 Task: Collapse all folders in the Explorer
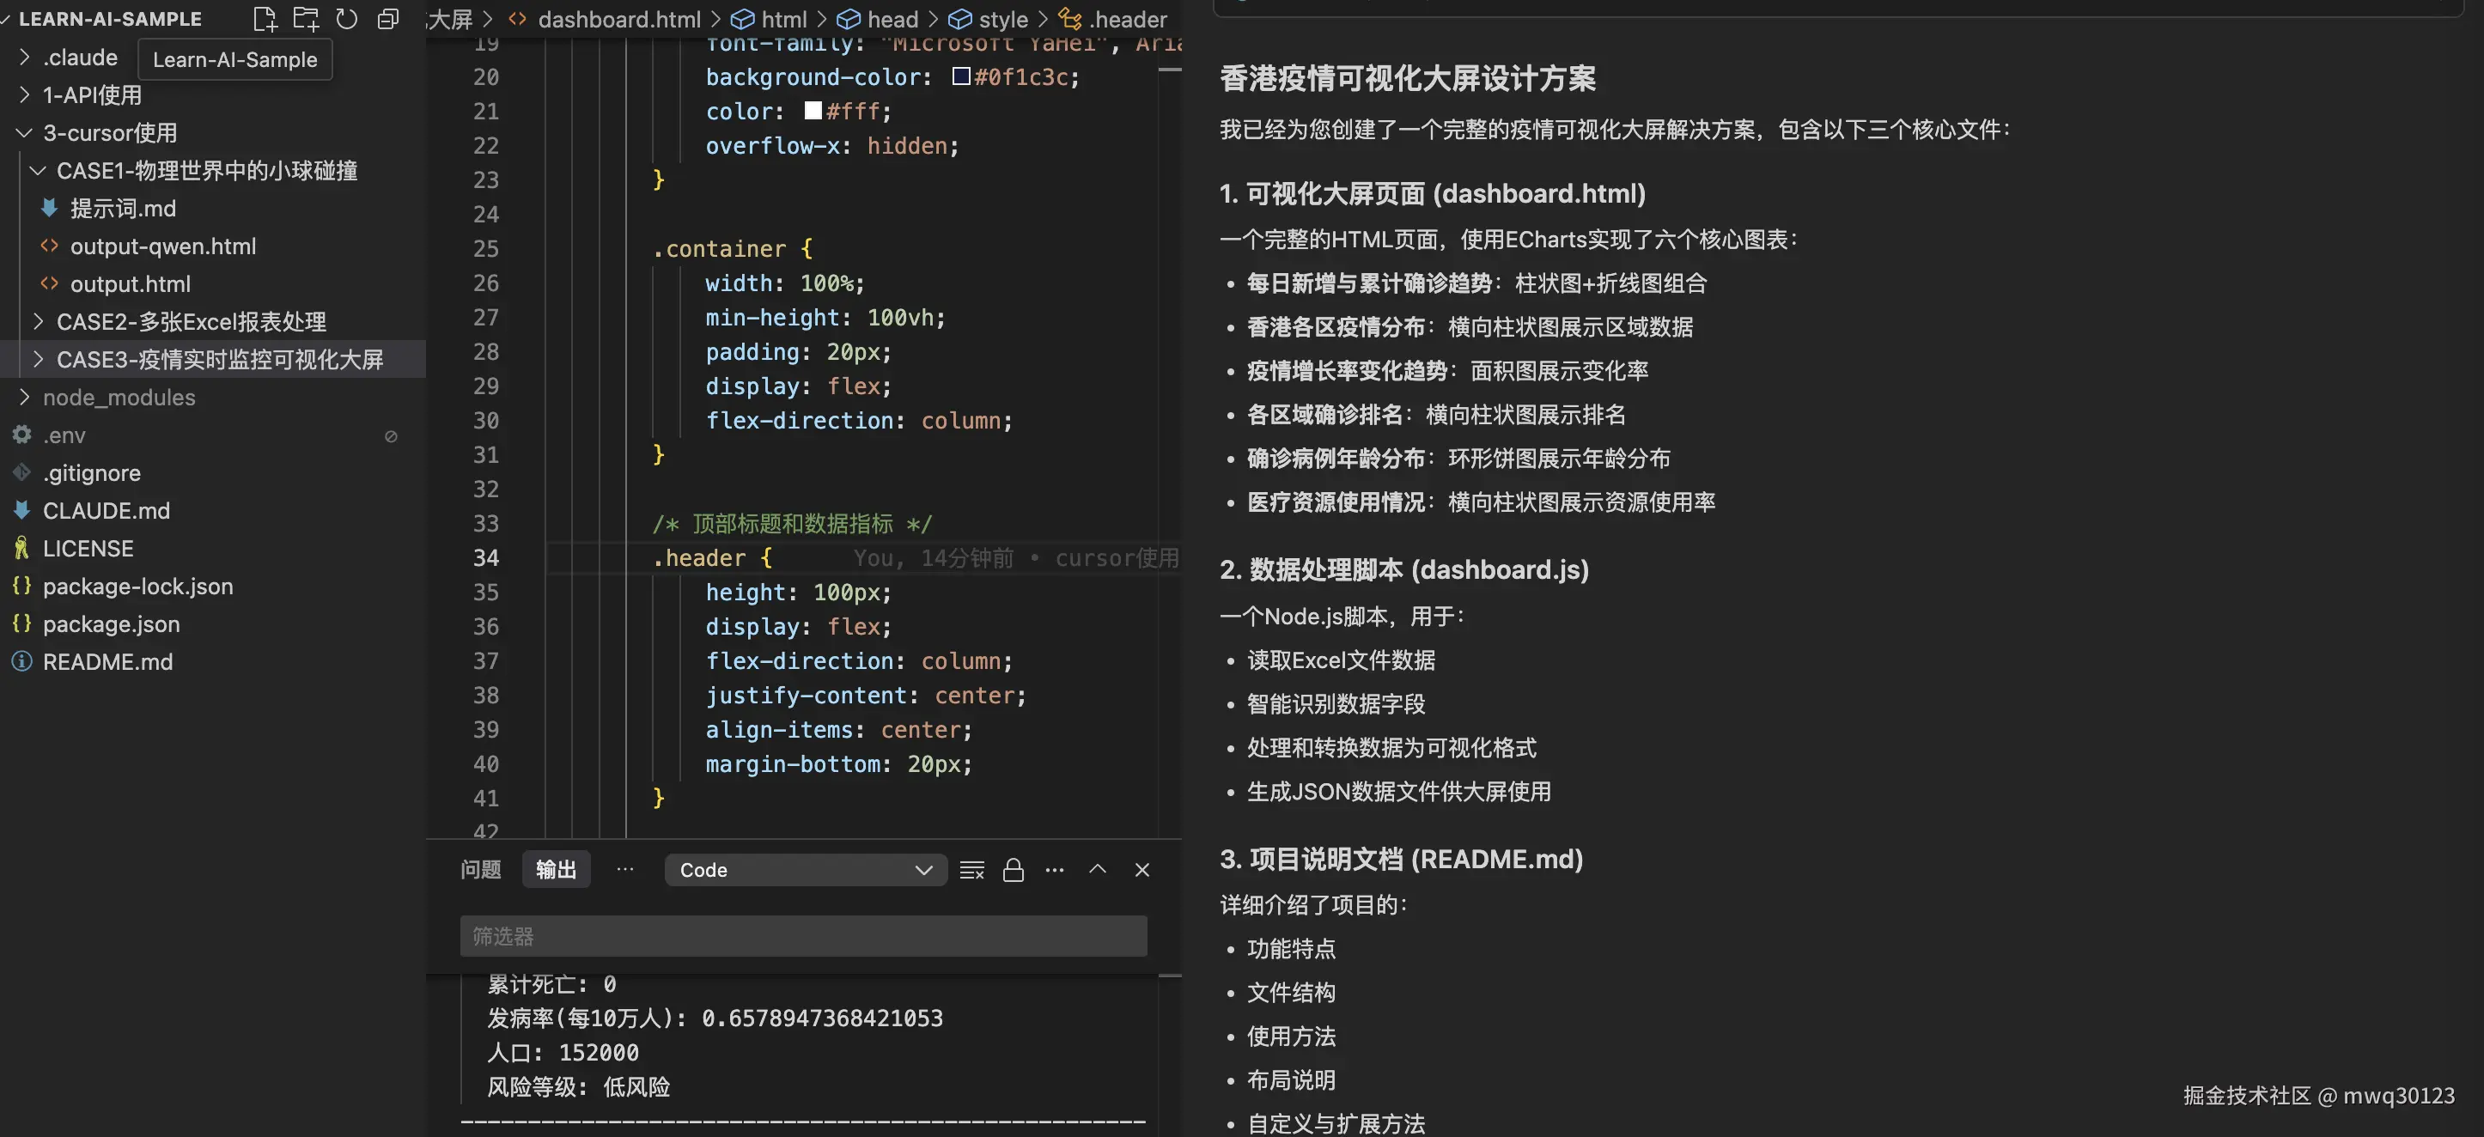(x=387, y=18)
